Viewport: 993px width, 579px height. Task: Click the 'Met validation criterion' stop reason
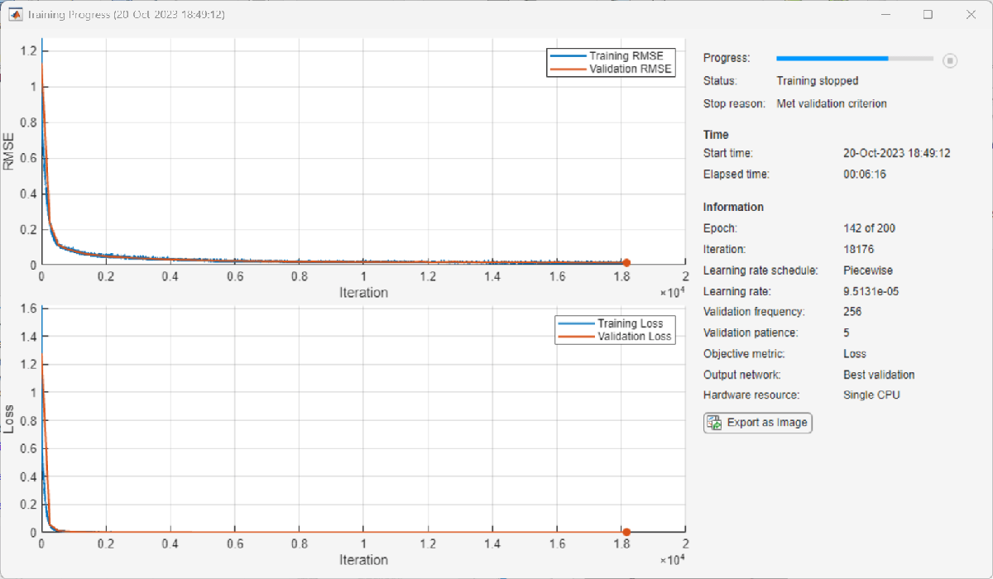[x=832, y=103]
